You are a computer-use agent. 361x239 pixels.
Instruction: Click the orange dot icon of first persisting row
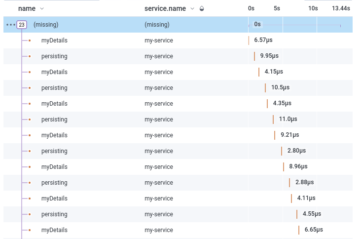(30, 56)
